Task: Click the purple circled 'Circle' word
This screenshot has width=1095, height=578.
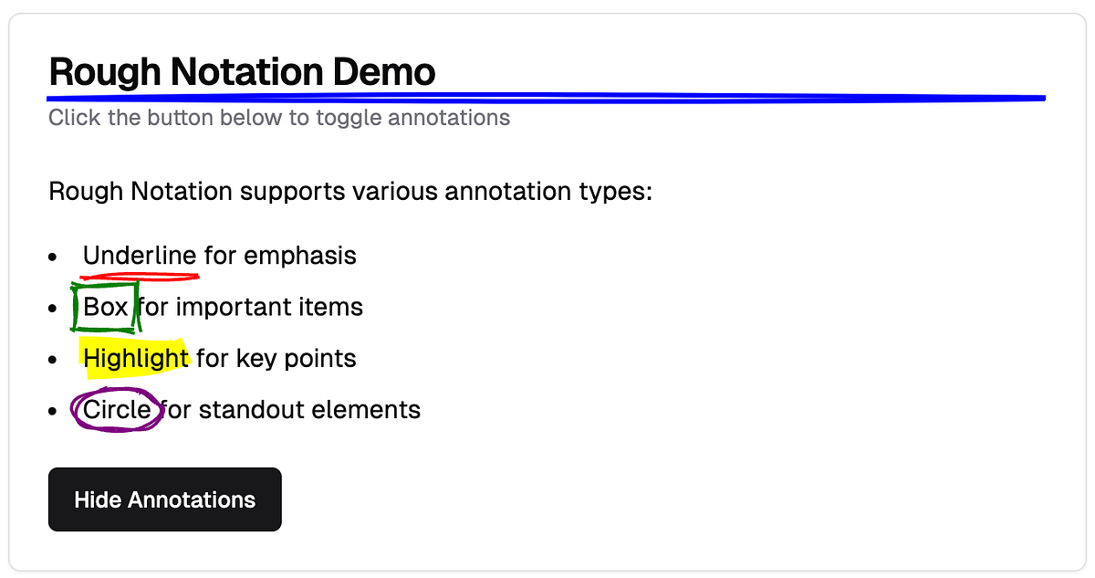Action: pyautogui.click(x=116, y=409)
